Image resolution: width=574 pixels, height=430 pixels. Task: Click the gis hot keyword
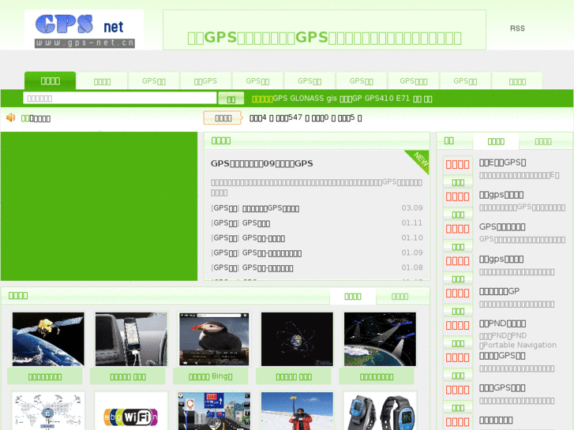pyautogui.click(x=332, y=99)
